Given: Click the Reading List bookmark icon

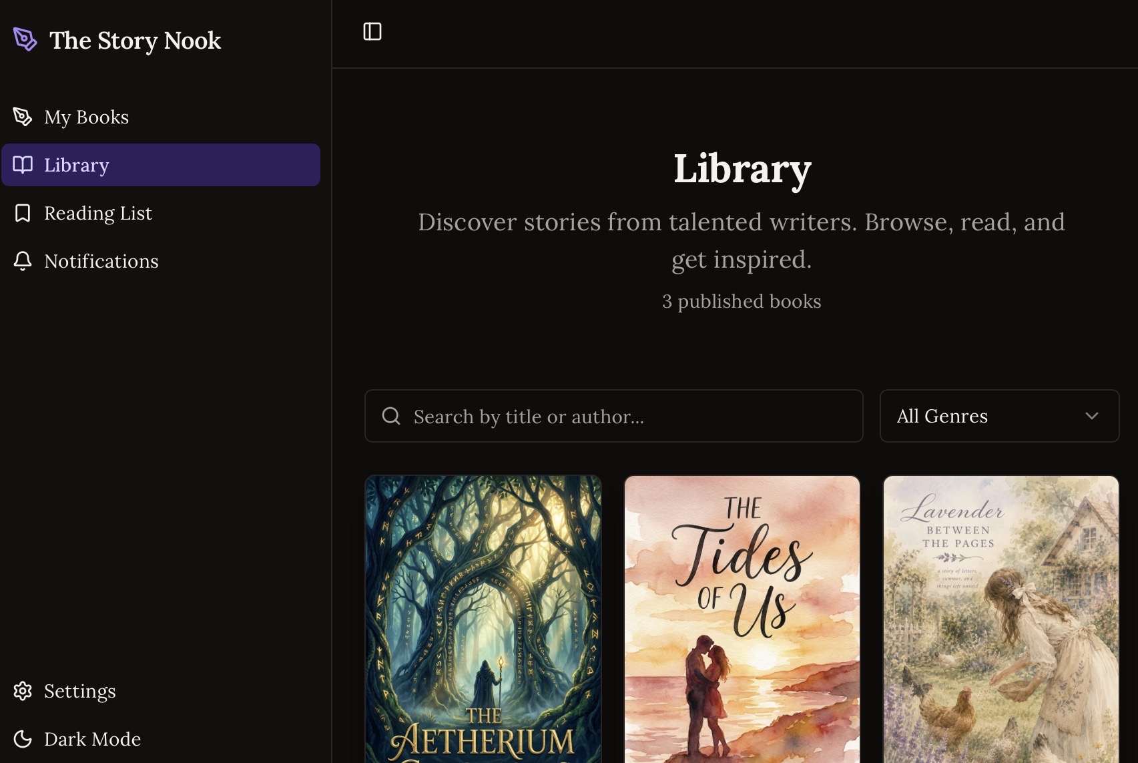Looking at the screenshot, I should [23, 213].
